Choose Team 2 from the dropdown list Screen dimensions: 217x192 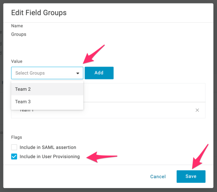47,89
